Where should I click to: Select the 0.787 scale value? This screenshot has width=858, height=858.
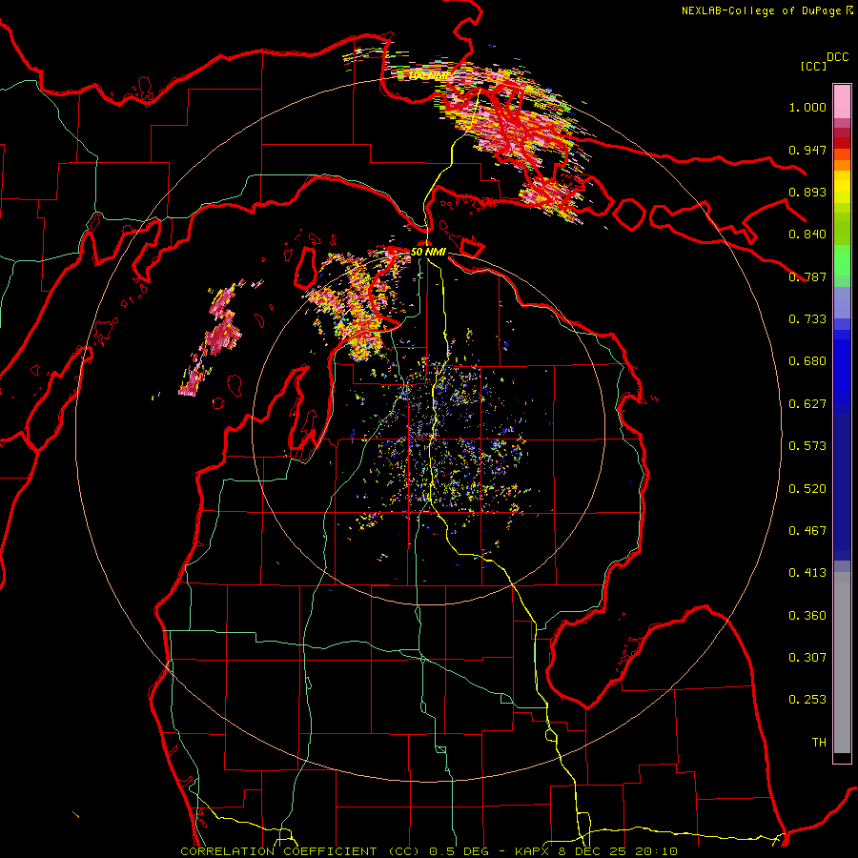click(x=807, y=276)
